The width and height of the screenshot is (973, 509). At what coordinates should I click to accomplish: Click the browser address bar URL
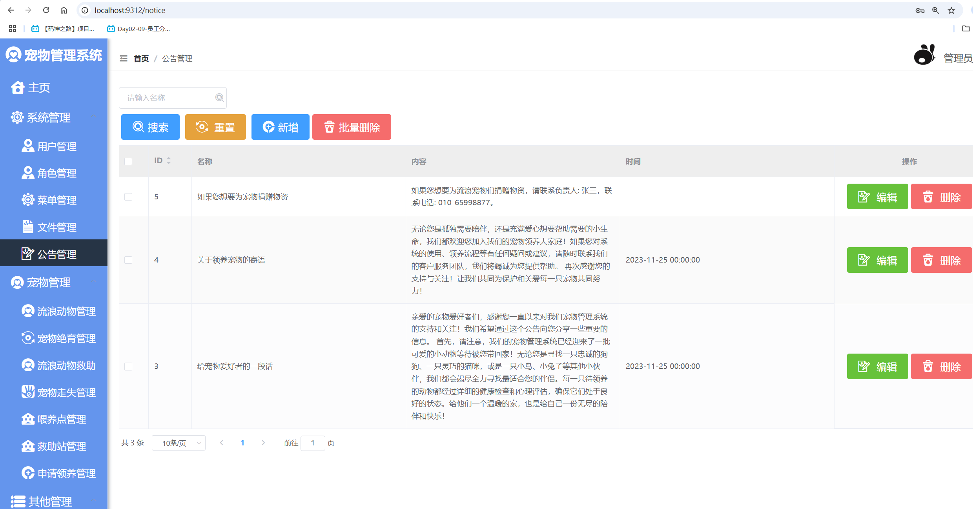click(x=130, y=10)
